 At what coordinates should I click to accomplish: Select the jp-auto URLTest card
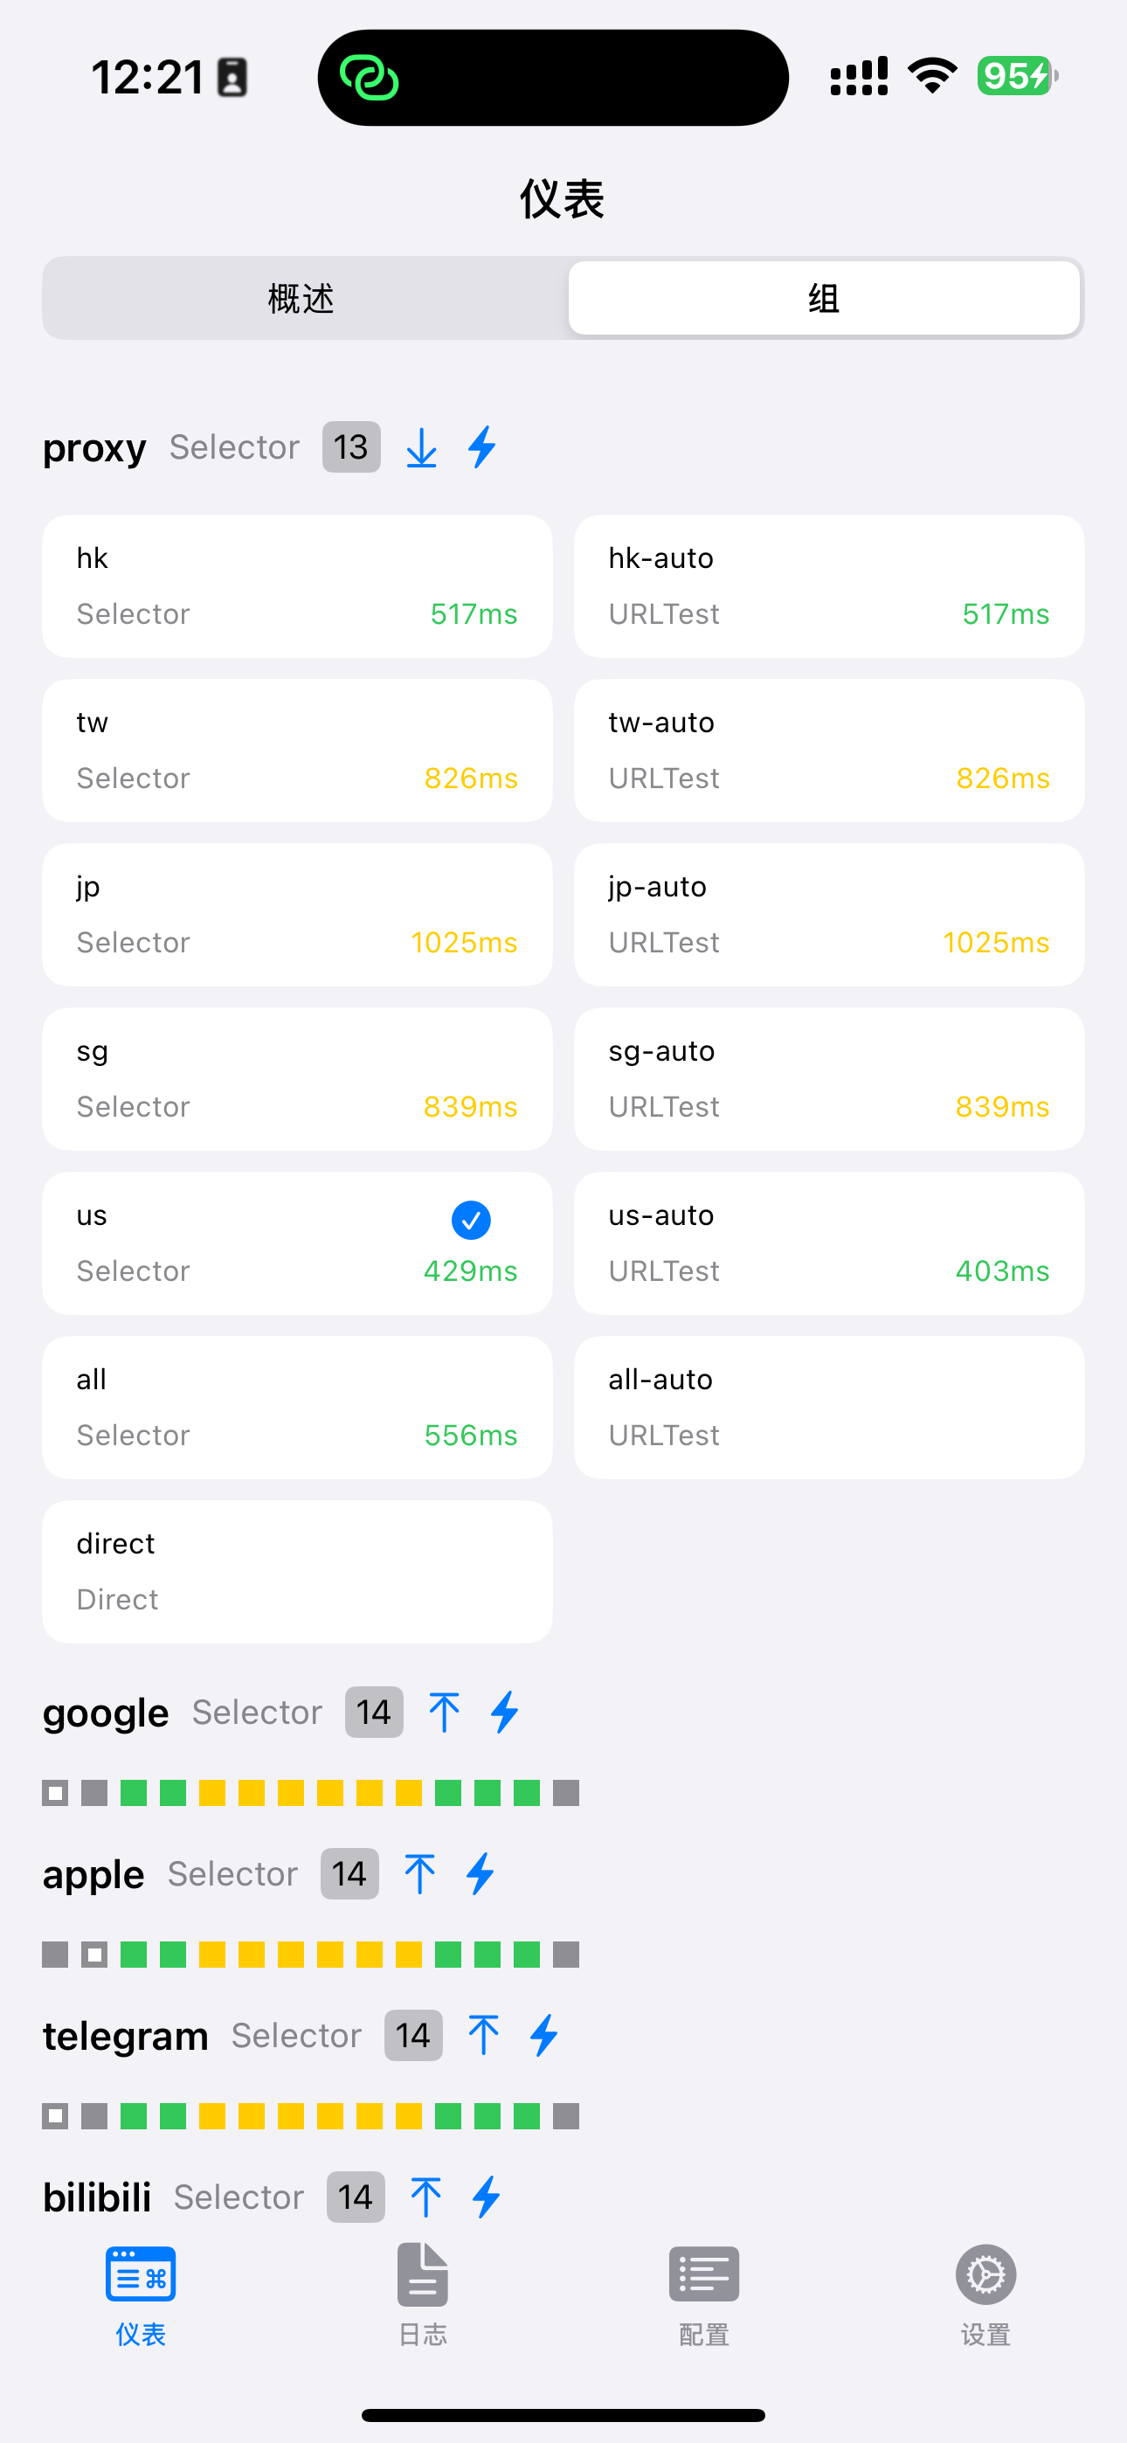[828, 914]
